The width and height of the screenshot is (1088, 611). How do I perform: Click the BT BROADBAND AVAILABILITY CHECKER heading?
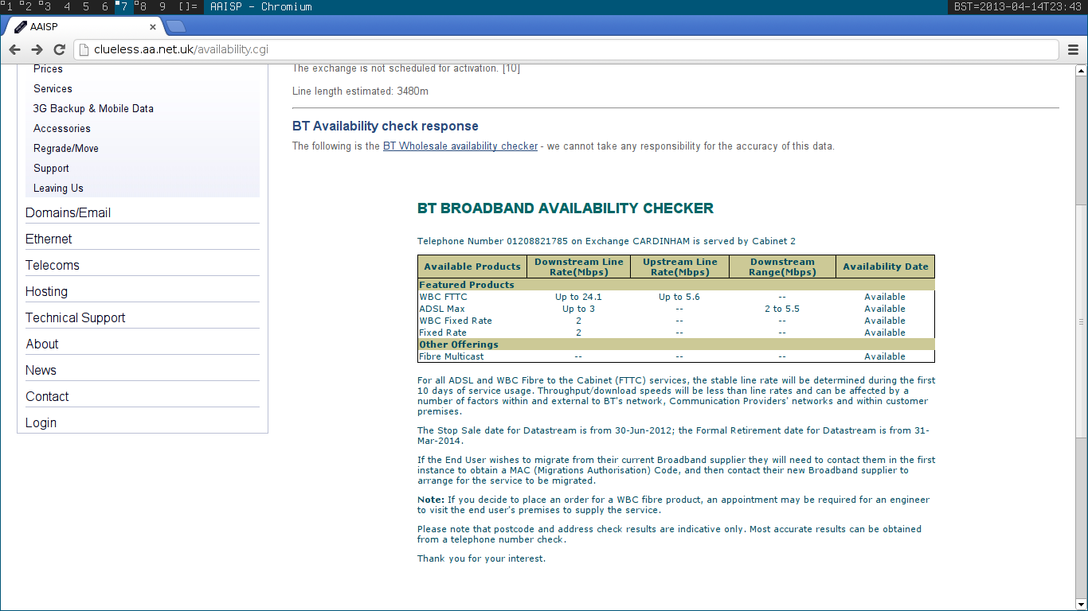pyautogui.click(x=566, y=208)
